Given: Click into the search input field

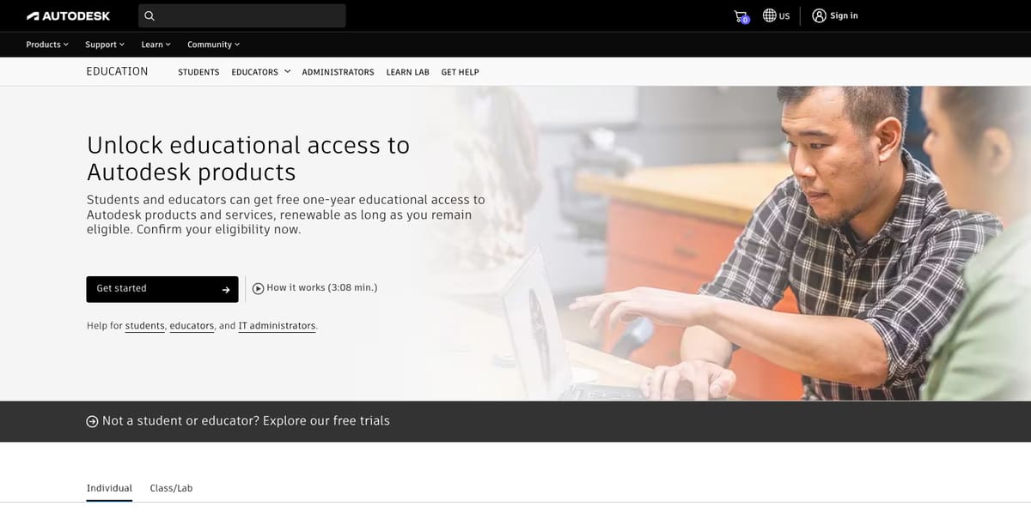Looking at the screenshot, I should [x=249, y=15].
